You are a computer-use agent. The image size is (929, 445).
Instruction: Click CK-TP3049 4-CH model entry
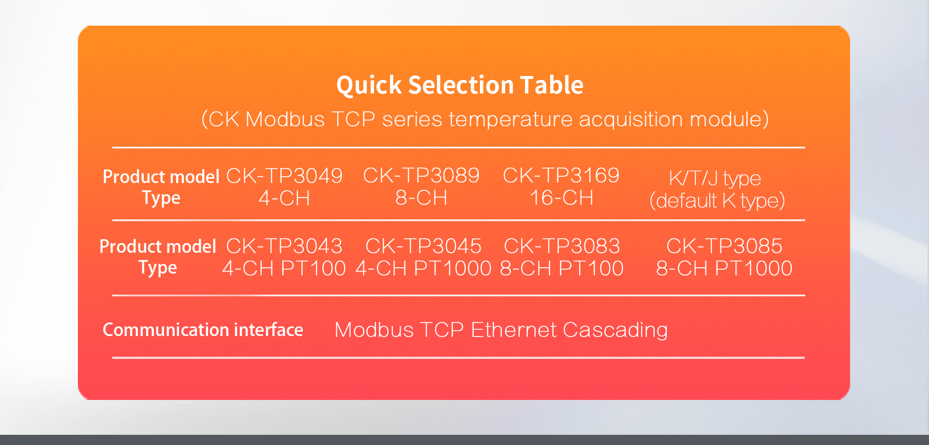point(285,187)
